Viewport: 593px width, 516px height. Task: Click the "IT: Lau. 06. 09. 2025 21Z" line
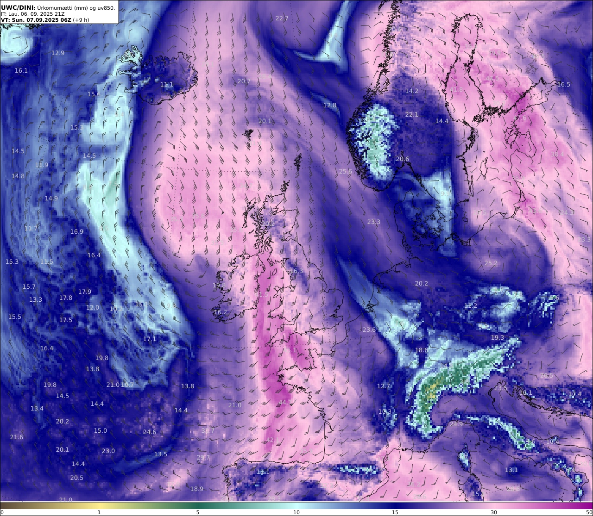(32, 14)
